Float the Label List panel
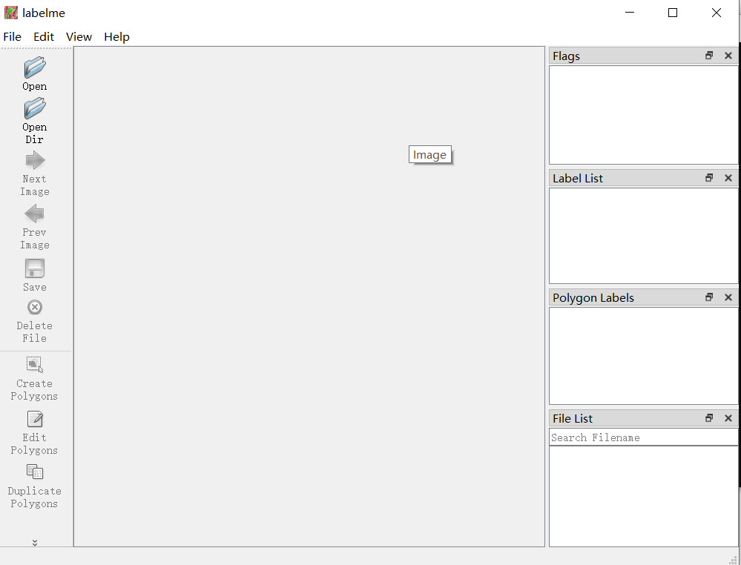The width and height of the screenshot is (741, 565). tap(709, 178)
